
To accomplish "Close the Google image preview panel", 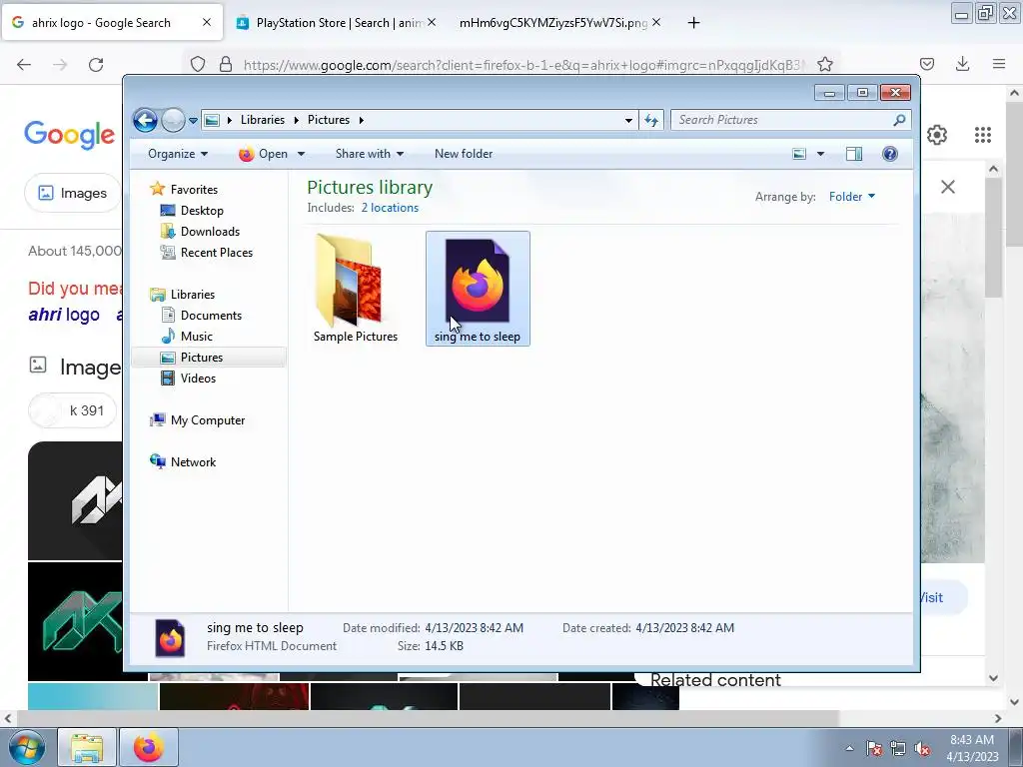I will point(948,187).
